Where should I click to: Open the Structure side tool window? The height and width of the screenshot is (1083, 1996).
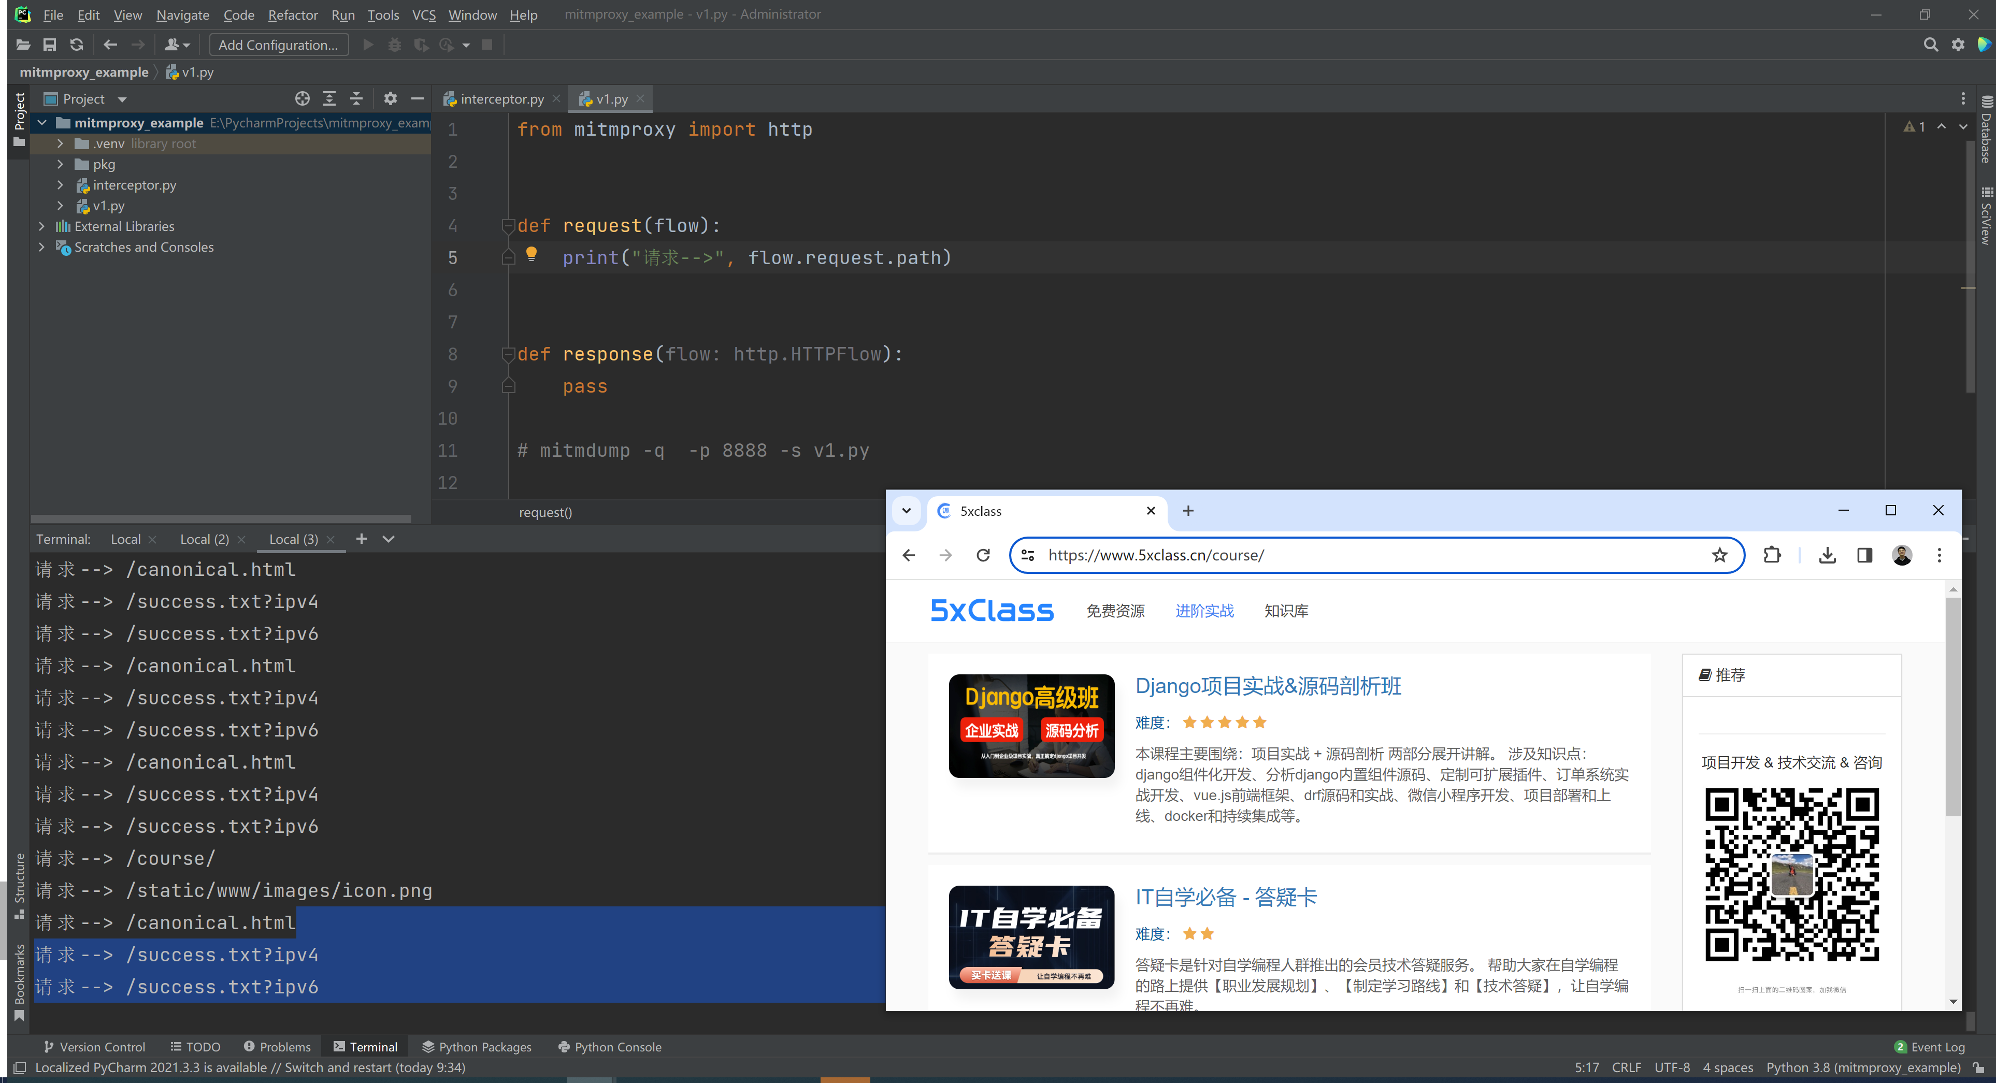(x=19, y=886)
